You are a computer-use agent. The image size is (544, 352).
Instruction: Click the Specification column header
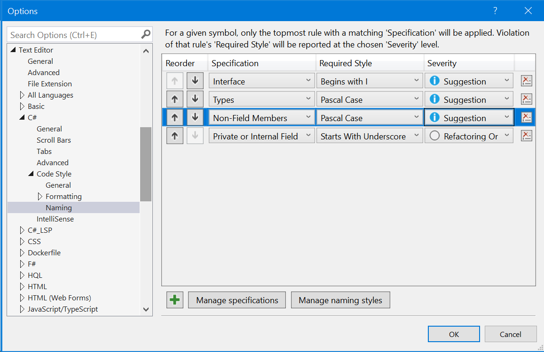click(x=261, y=63)
